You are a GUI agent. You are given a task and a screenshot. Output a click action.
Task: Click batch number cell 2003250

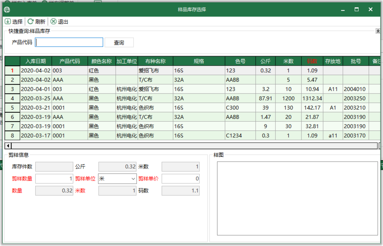(x=356, y=98)
